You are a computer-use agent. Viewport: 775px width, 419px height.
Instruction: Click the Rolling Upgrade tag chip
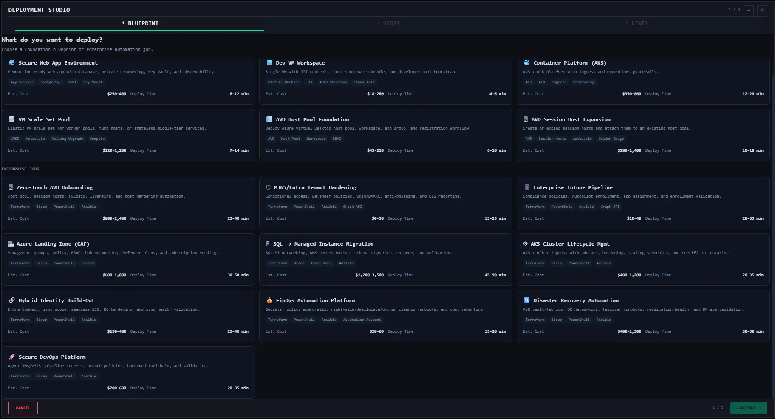67,139
